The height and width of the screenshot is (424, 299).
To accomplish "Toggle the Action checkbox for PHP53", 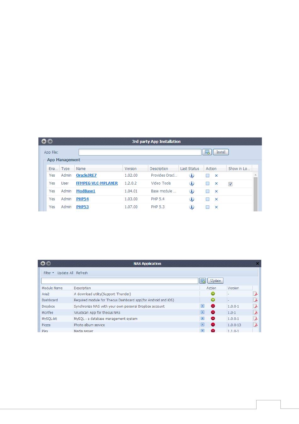I will (x=207, y=207).
